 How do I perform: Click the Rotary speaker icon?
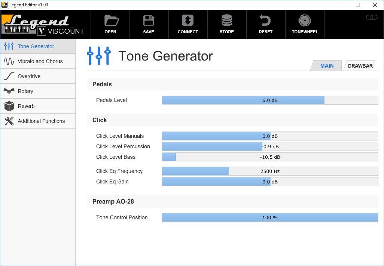pos(9,91)
